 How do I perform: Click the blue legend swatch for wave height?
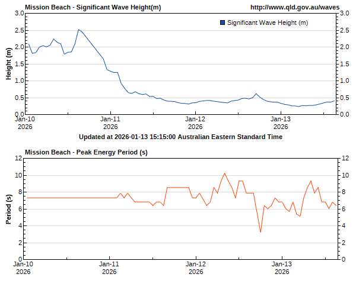(222, 22)
